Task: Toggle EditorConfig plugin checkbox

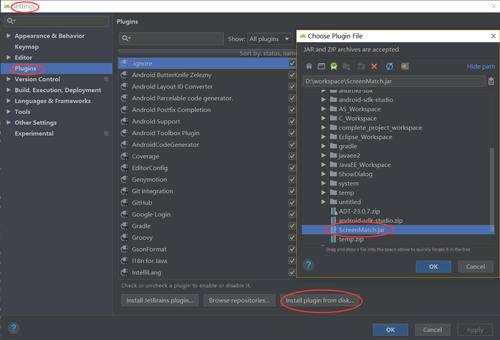Action: point(292,168)
